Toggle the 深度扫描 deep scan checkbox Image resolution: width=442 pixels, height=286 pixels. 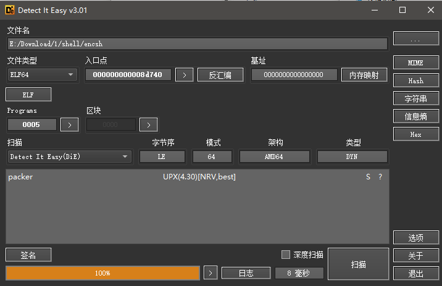pos(286,255)
